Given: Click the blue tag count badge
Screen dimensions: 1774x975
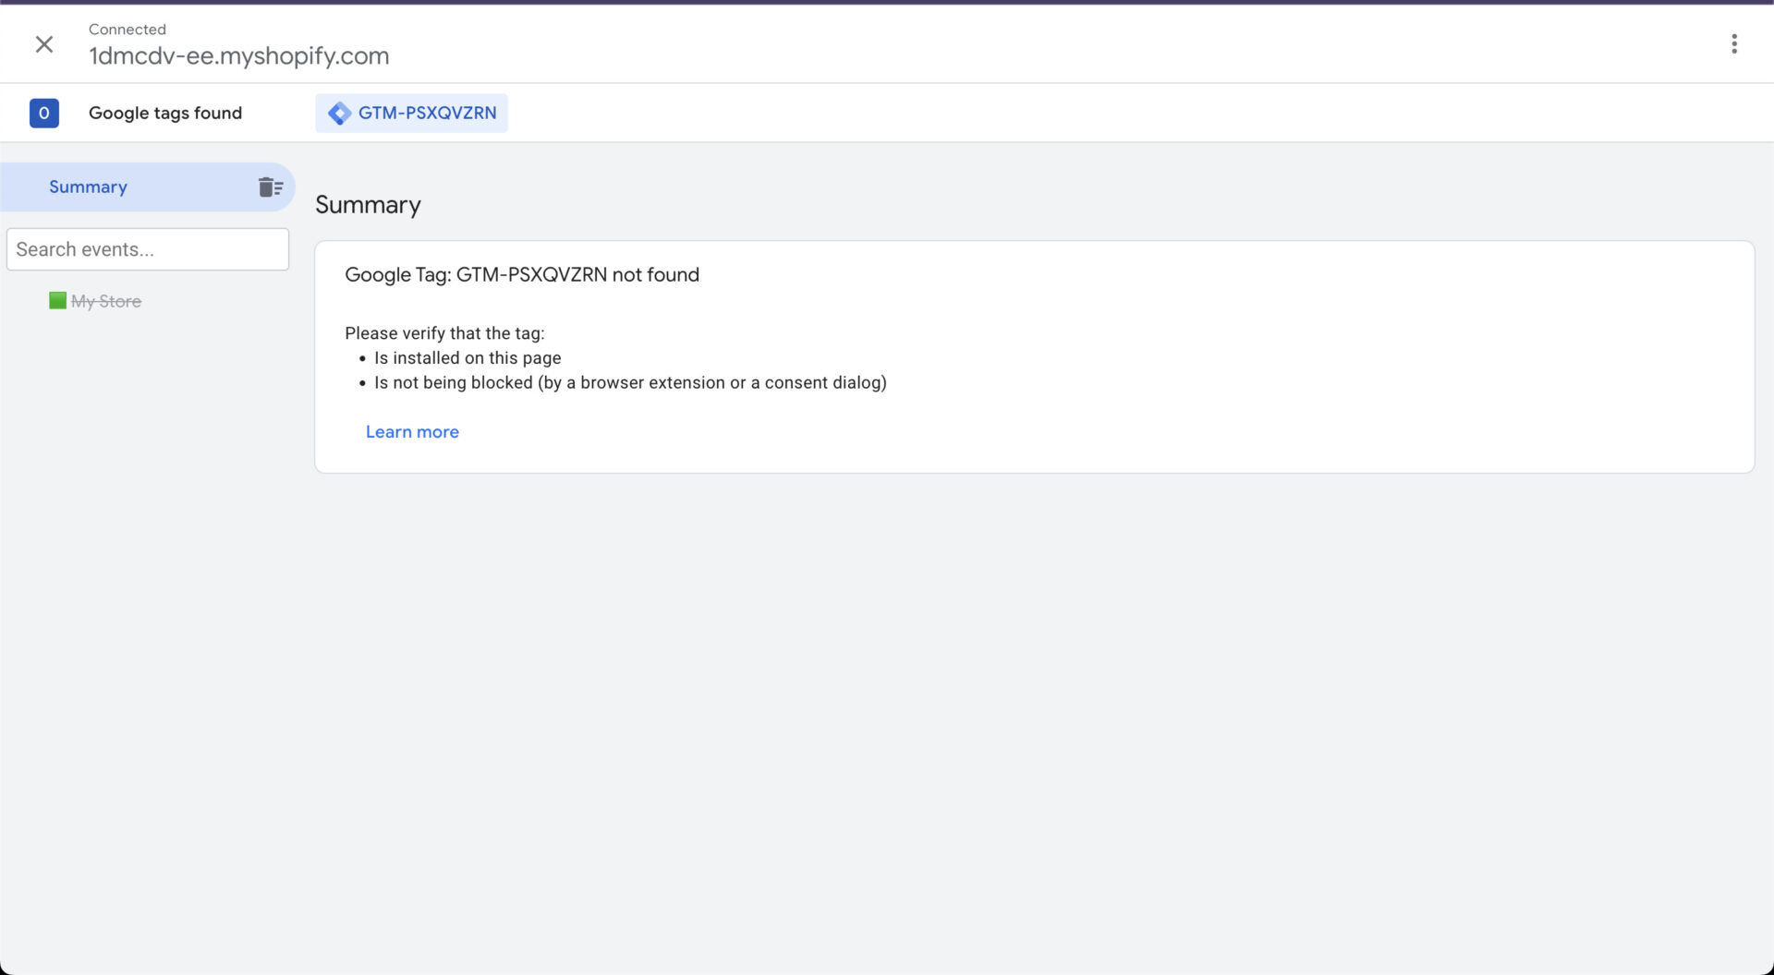Looking at the screenshot, I should [x=43, y=113].
